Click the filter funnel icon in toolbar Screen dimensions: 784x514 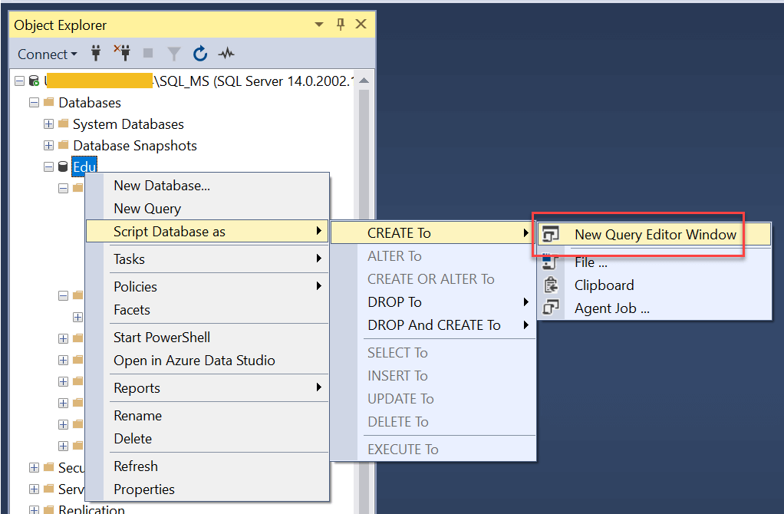pyautogui.click(x=174, y=54)
